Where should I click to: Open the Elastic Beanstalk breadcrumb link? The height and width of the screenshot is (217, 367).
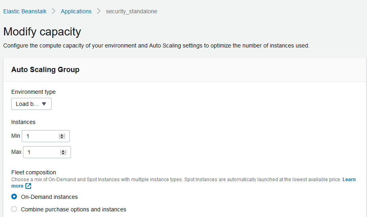(25, 11)
